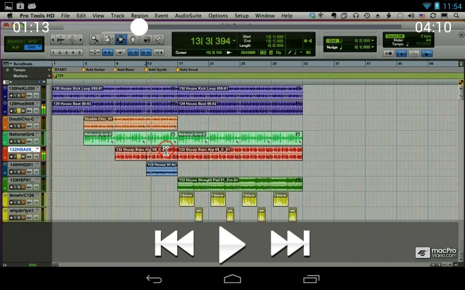Screen dimensions: 465x290
Task: Open 130HsKL050 track view selector wv
Action: (29, 96)
